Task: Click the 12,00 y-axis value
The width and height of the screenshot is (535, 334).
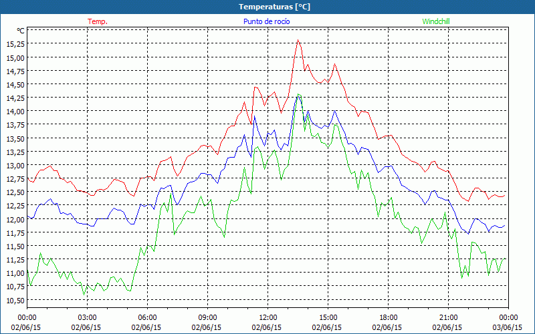Action: coord(15,219)
